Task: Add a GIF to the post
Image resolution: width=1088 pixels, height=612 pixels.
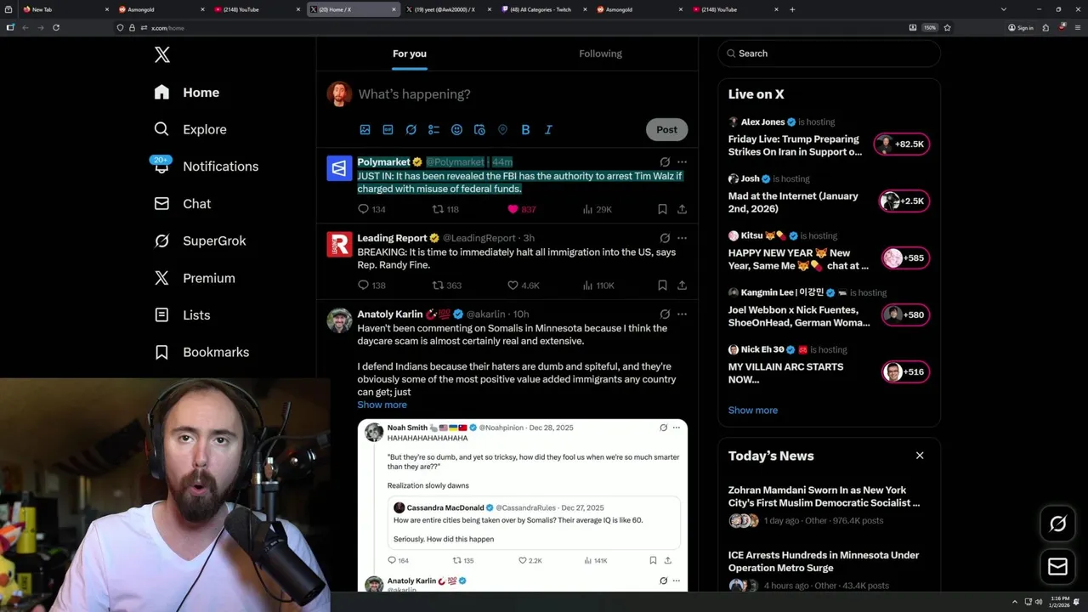Action: point(388,130)
